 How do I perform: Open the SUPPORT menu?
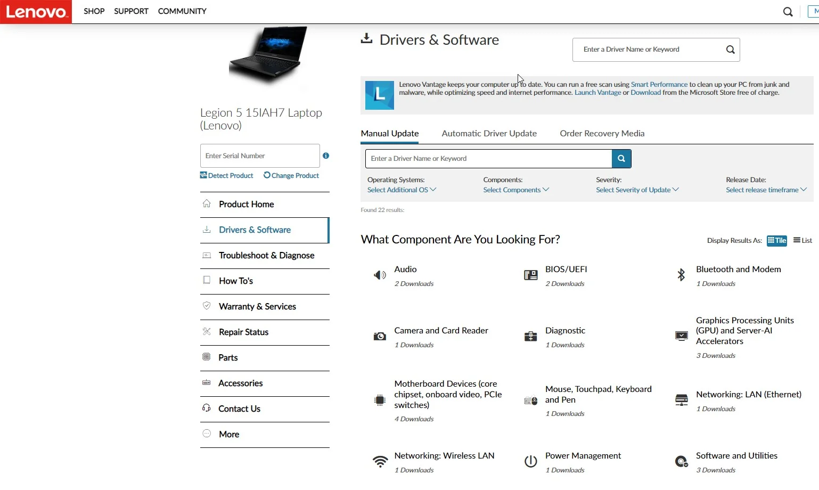click(x=131, y=11)
